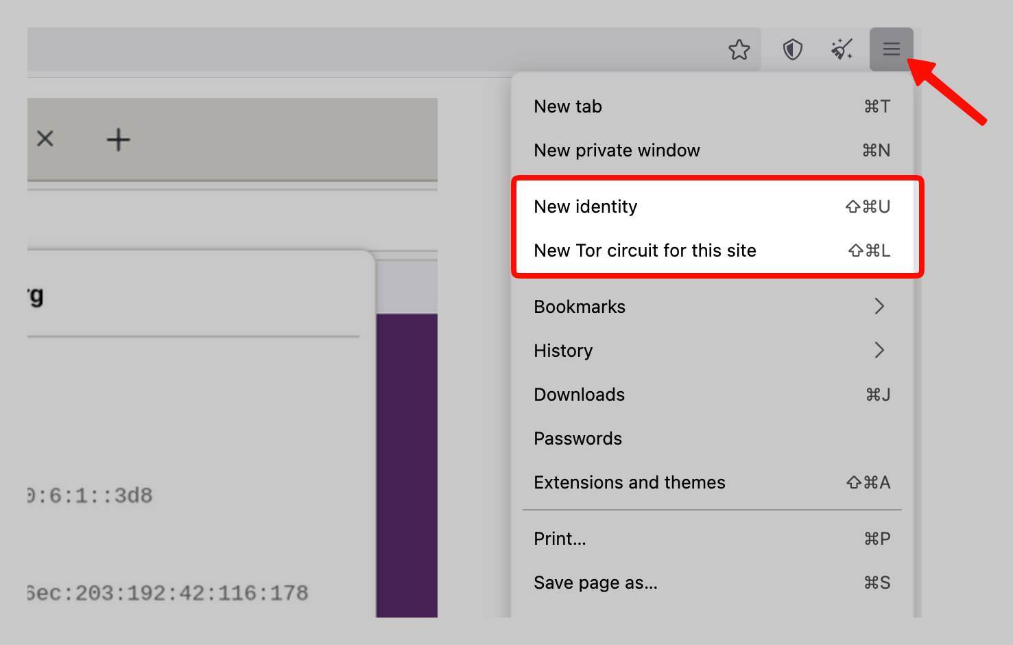Open Downloads from the menu
The image size is (1013, 645).
[579, 395]
